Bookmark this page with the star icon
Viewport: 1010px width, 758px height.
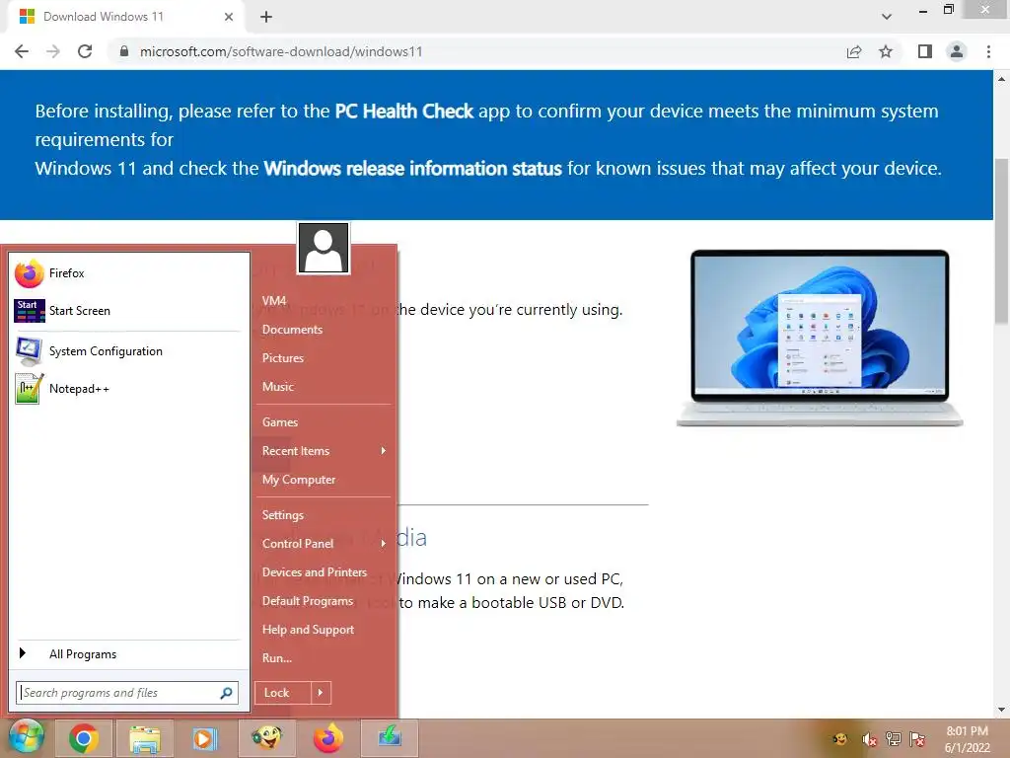tap(887, 51)
